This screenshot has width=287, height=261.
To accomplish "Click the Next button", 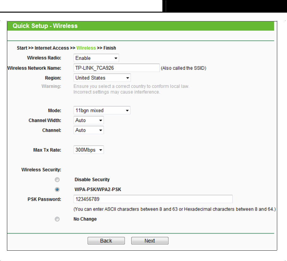I will pyautogui.click(x=150, y=241).
